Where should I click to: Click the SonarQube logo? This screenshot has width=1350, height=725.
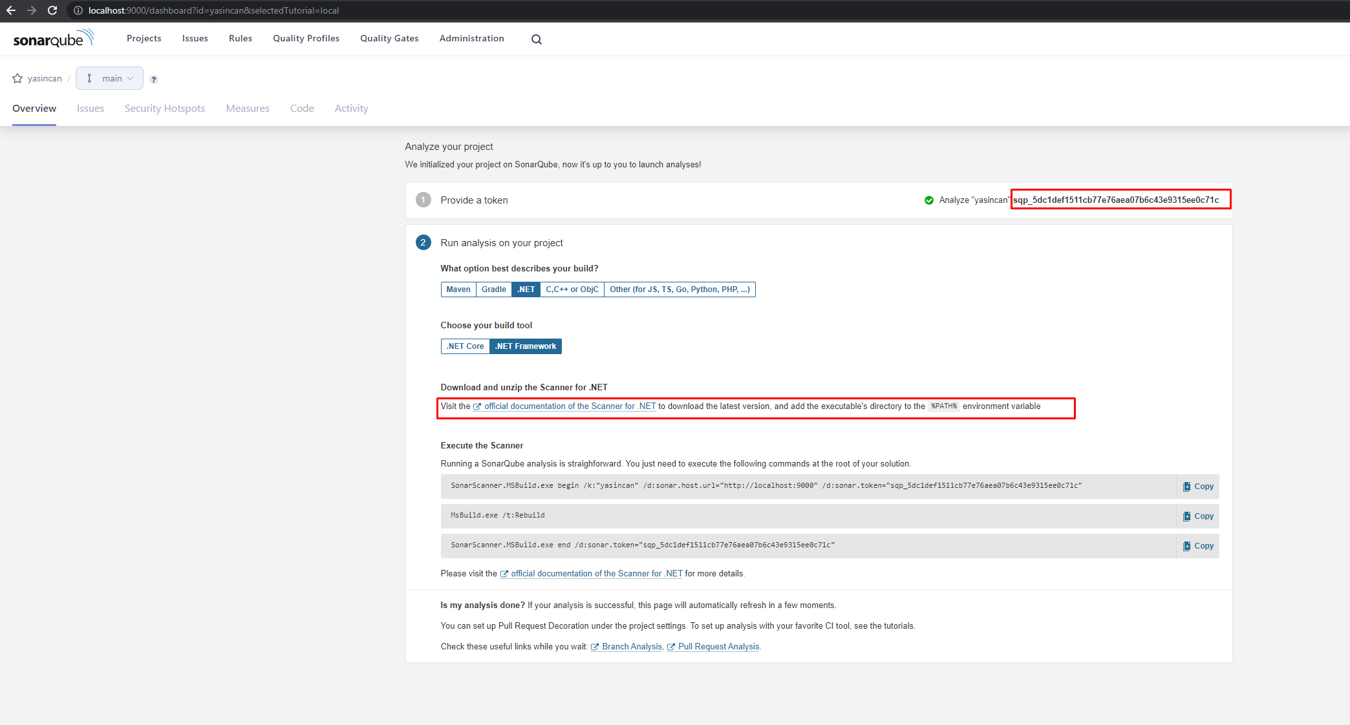(x=54, y=39)
